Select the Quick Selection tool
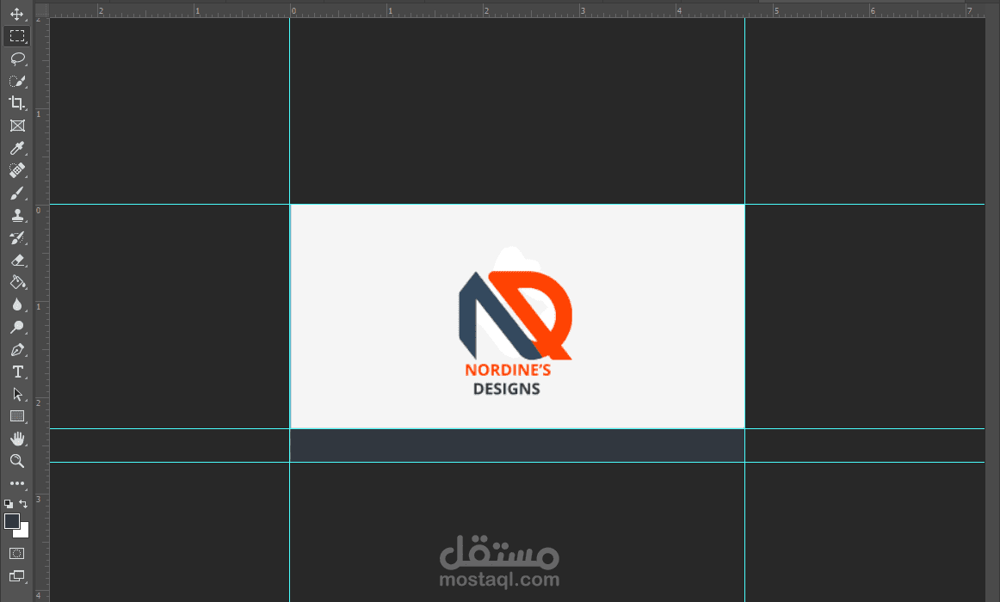The width and height of the screenshot is (1000, 602). click(17, 81)
